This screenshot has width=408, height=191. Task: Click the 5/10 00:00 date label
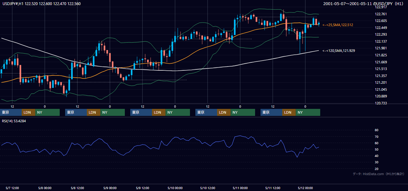pos(175,188)
